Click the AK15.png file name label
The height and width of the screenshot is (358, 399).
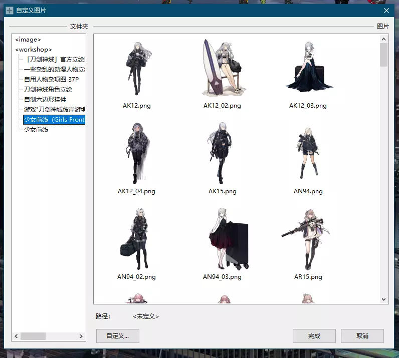pyautogui.click(x=223, y=191)
